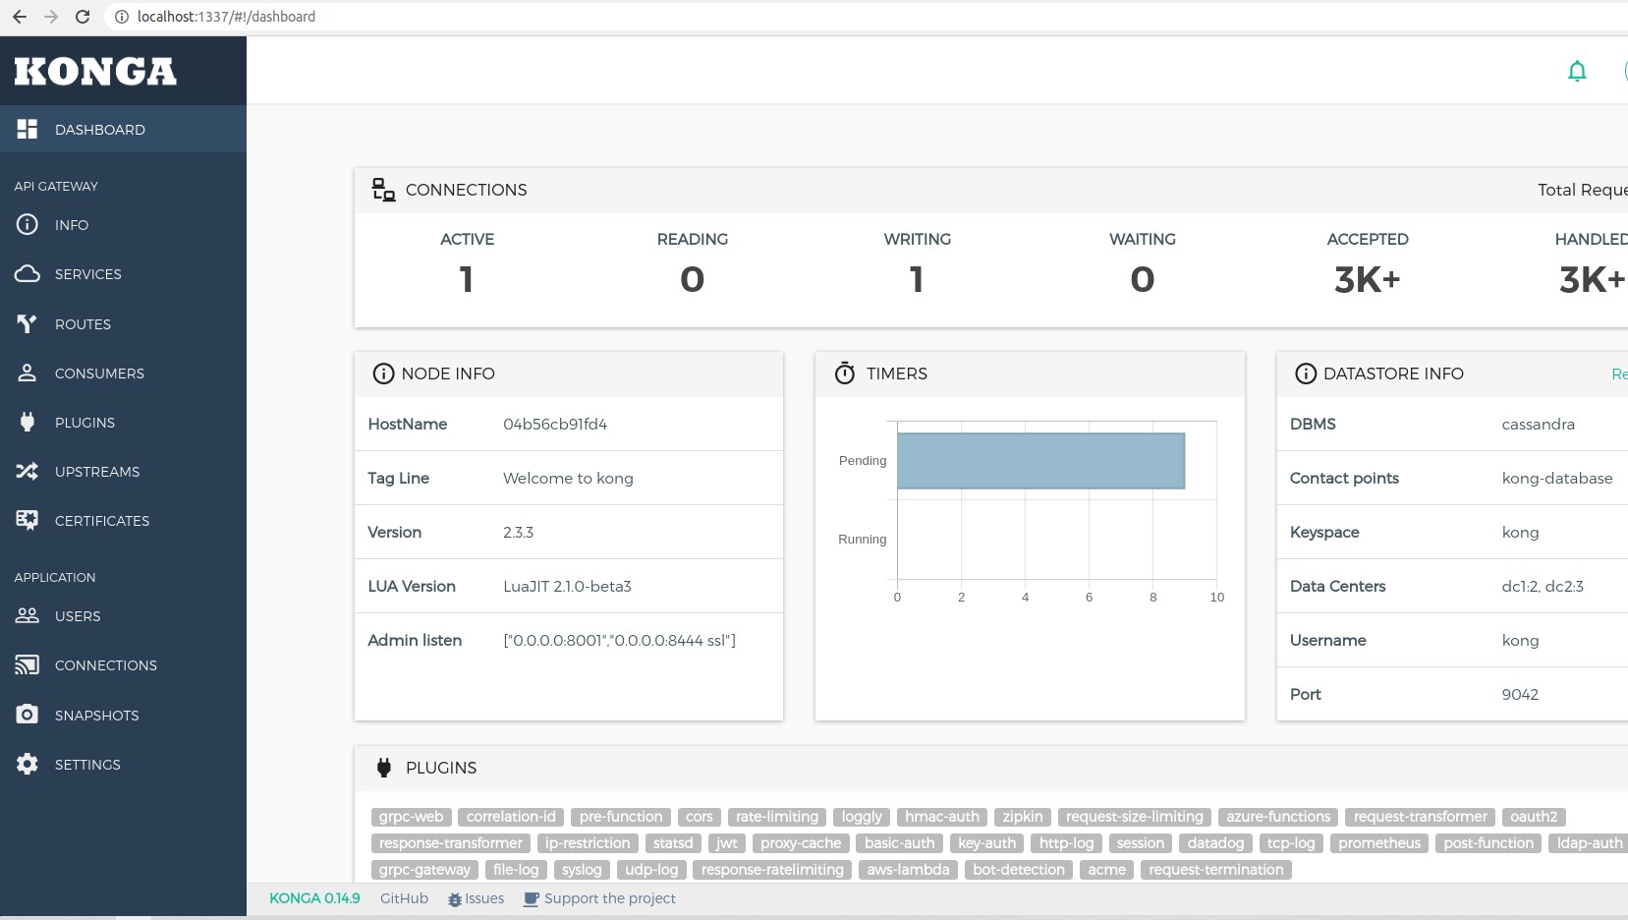Click the KONGA logo

(95, 71)
